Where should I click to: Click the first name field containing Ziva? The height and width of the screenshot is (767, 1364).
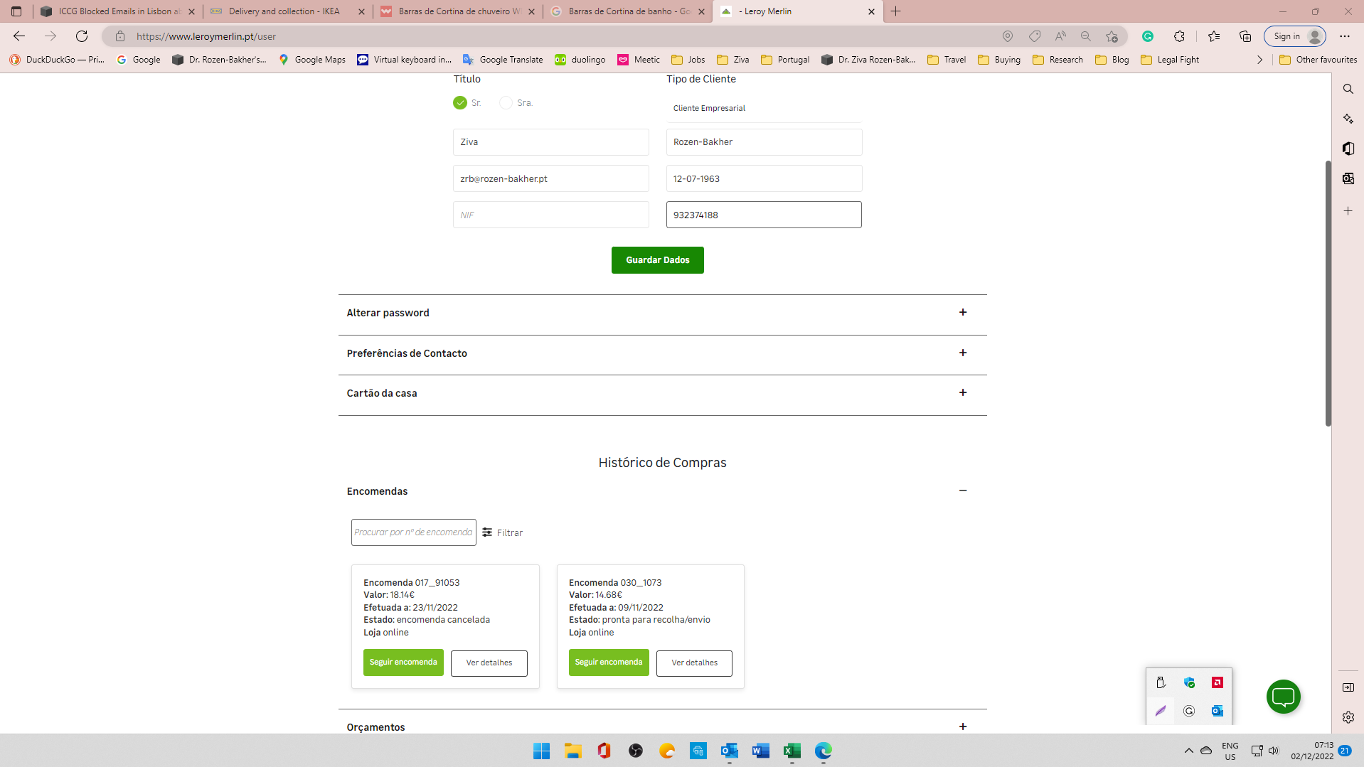(x=550, y=142)
